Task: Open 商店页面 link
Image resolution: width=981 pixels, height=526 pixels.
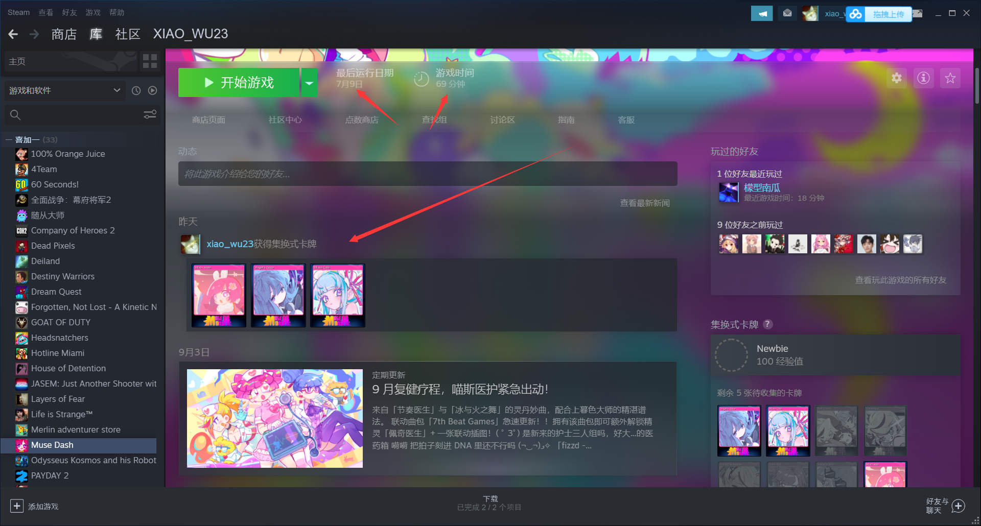Action: (x=208, y=120)
